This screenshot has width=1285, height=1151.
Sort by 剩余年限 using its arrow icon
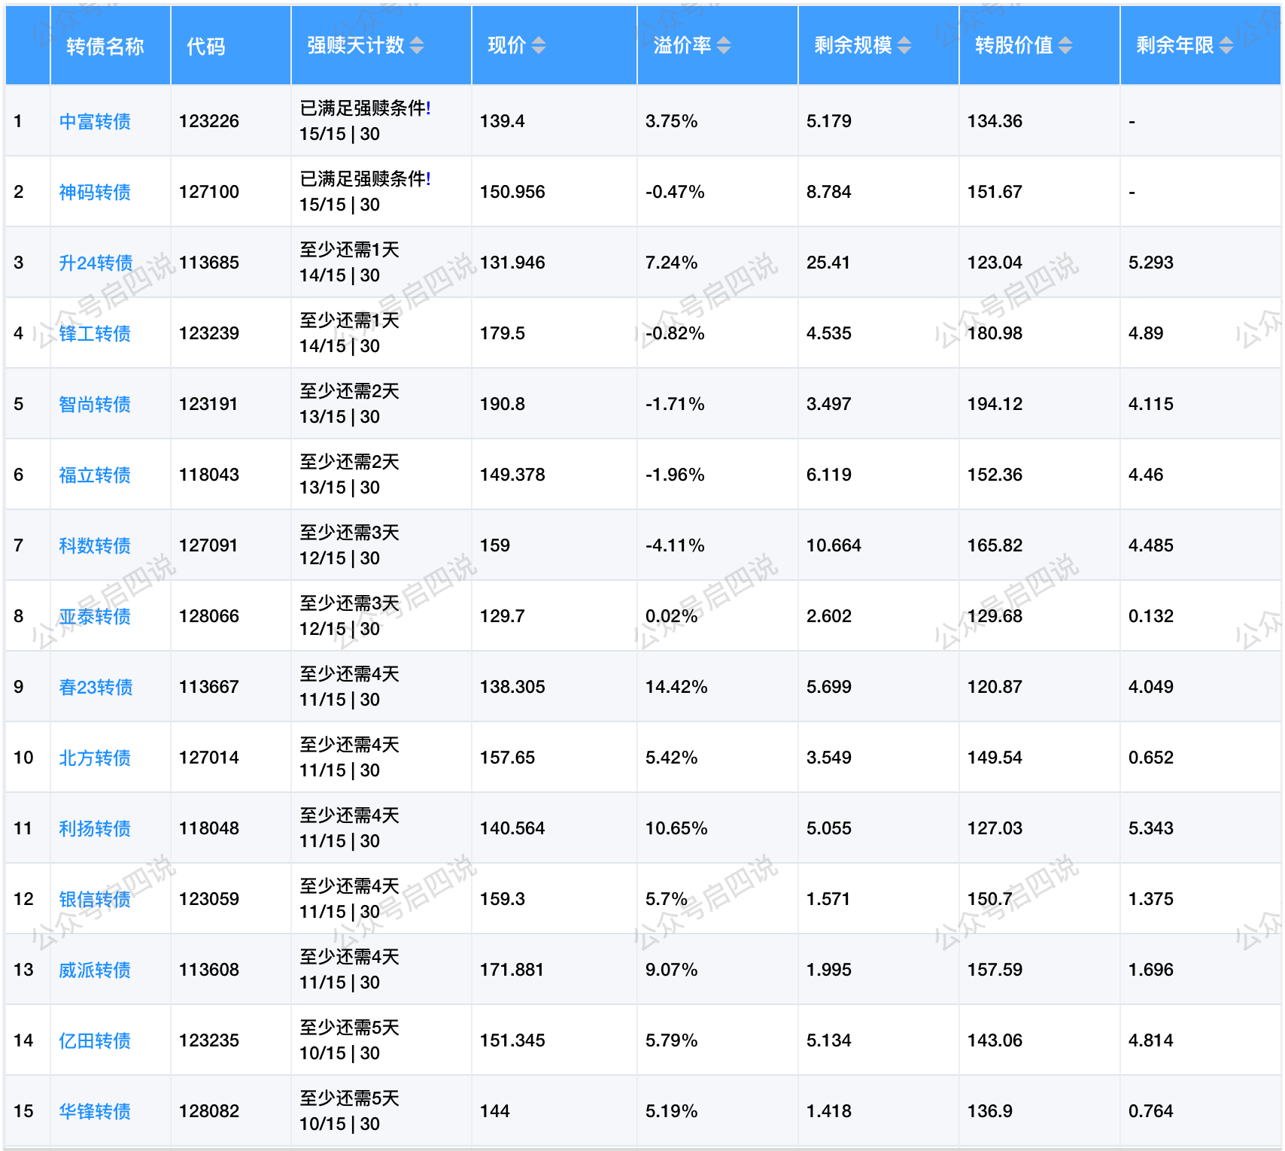click(1226, 46)
